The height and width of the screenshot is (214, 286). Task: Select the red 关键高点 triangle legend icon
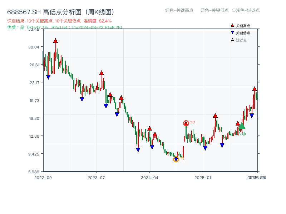pyautogui.click(x=232, y=25)
